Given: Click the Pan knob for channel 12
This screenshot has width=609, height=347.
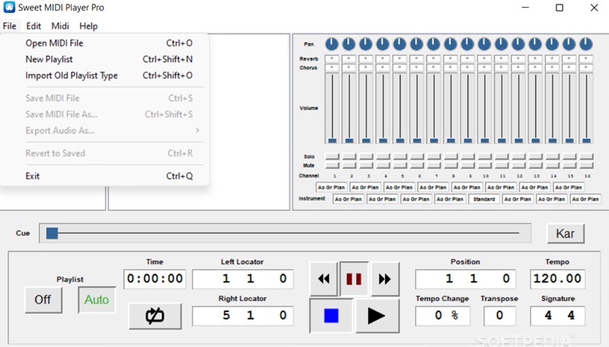Looking at the screenshot, I should (518, 44).
